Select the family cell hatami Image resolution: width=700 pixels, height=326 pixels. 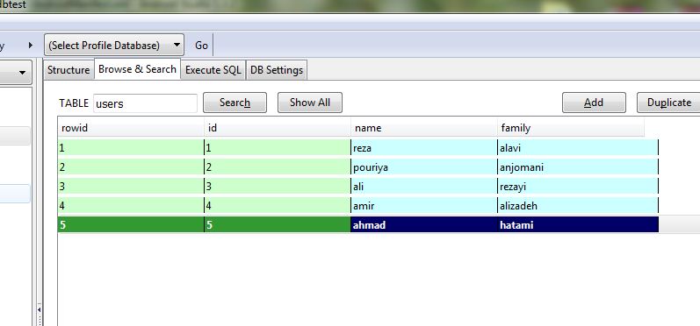click(578, 224)
